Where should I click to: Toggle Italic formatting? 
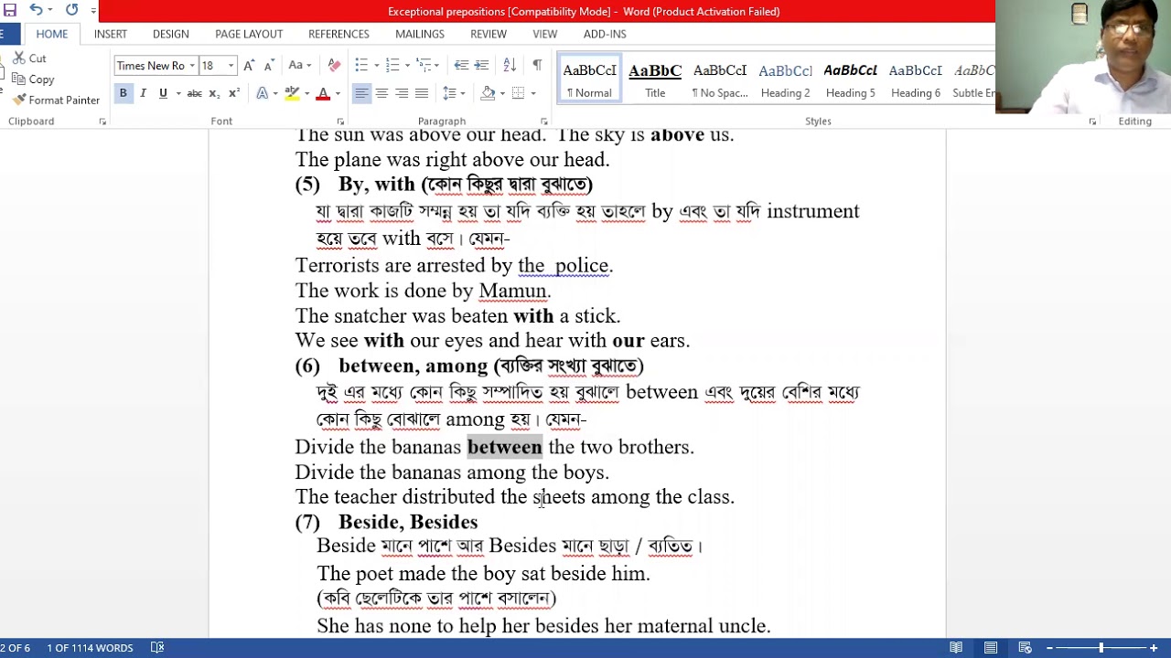click(x=143, y=93)
